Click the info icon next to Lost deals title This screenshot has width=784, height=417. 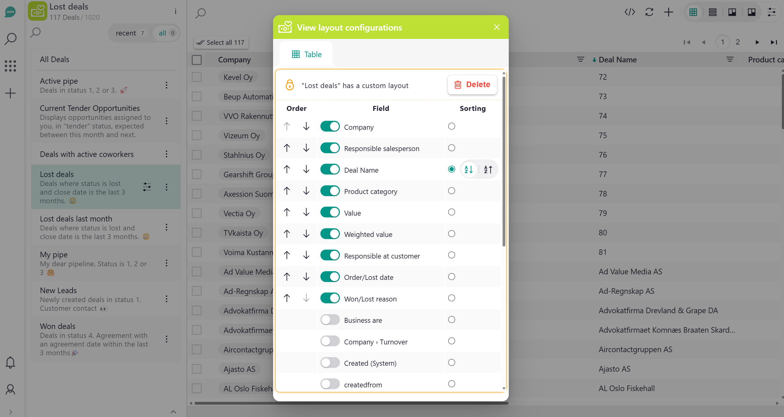point(175,11)
